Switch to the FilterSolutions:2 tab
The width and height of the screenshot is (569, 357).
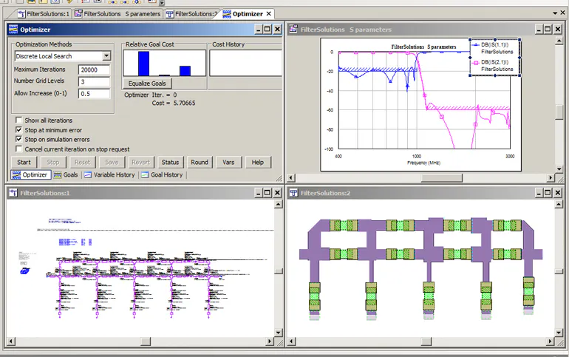pos(191,14)
